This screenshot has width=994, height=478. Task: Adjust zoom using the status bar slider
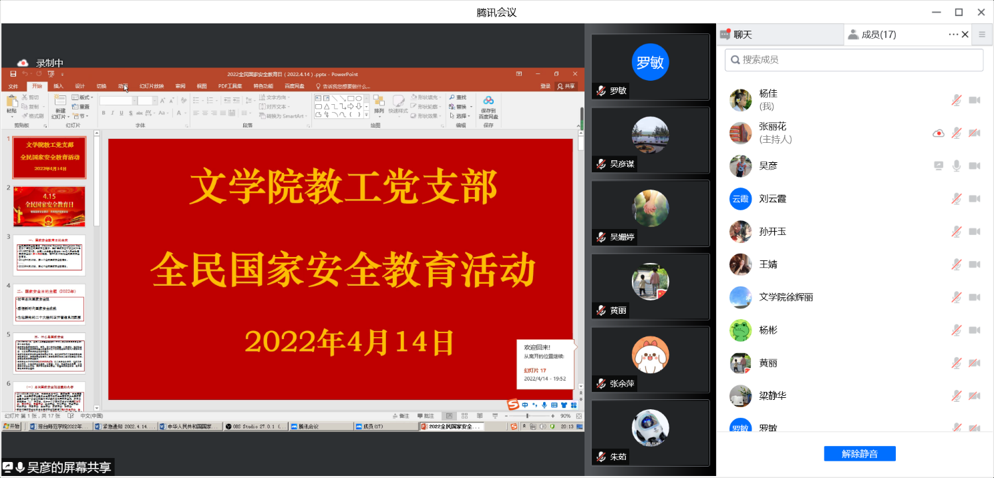(527, 416)
